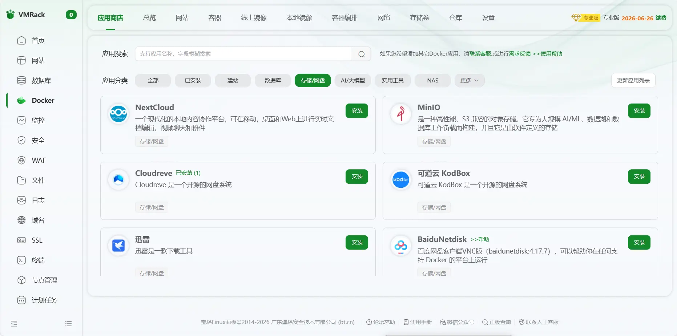The height and width of the screenshot is (336, 677).
Task: Expand the 更多 category dropdown
Action: click(x=469, y=81)
